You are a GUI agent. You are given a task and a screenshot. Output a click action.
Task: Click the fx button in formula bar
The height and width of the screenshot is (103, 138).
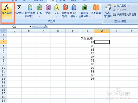tap(46, 27)
